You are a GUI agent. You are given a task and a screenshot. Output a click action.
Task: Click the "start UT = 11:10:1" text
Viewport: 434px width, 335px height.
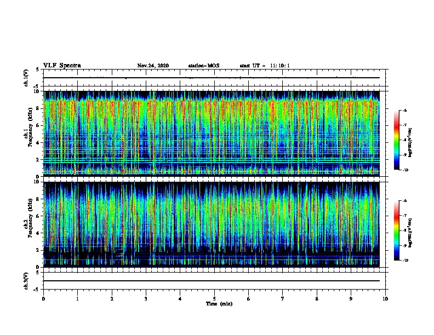[x=265, y=66]
